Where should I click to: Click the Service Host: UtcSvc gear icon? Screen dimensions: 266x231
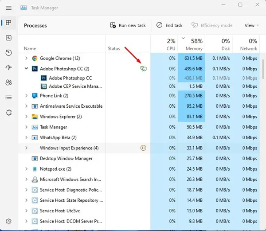(x=35, y=211)
